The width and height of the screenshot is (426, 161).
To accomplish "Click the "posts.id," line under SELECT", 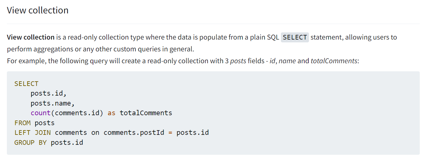I will (49, 93).
